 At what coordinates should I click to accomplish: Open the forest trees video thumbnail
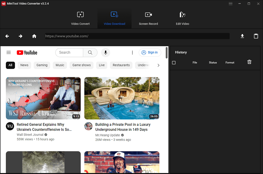43,162
